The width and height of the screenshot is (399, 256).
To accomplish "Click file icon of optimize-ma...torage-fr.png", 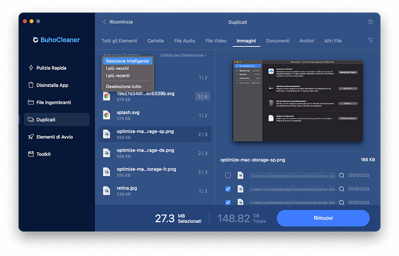I will click(107, 172).
